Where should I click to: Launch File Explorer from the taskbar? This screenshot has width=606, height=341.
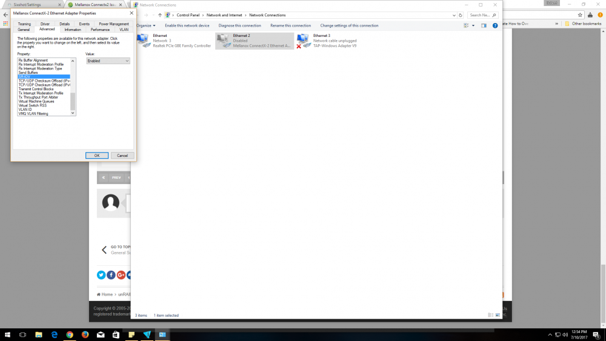(x=39, y=334)
